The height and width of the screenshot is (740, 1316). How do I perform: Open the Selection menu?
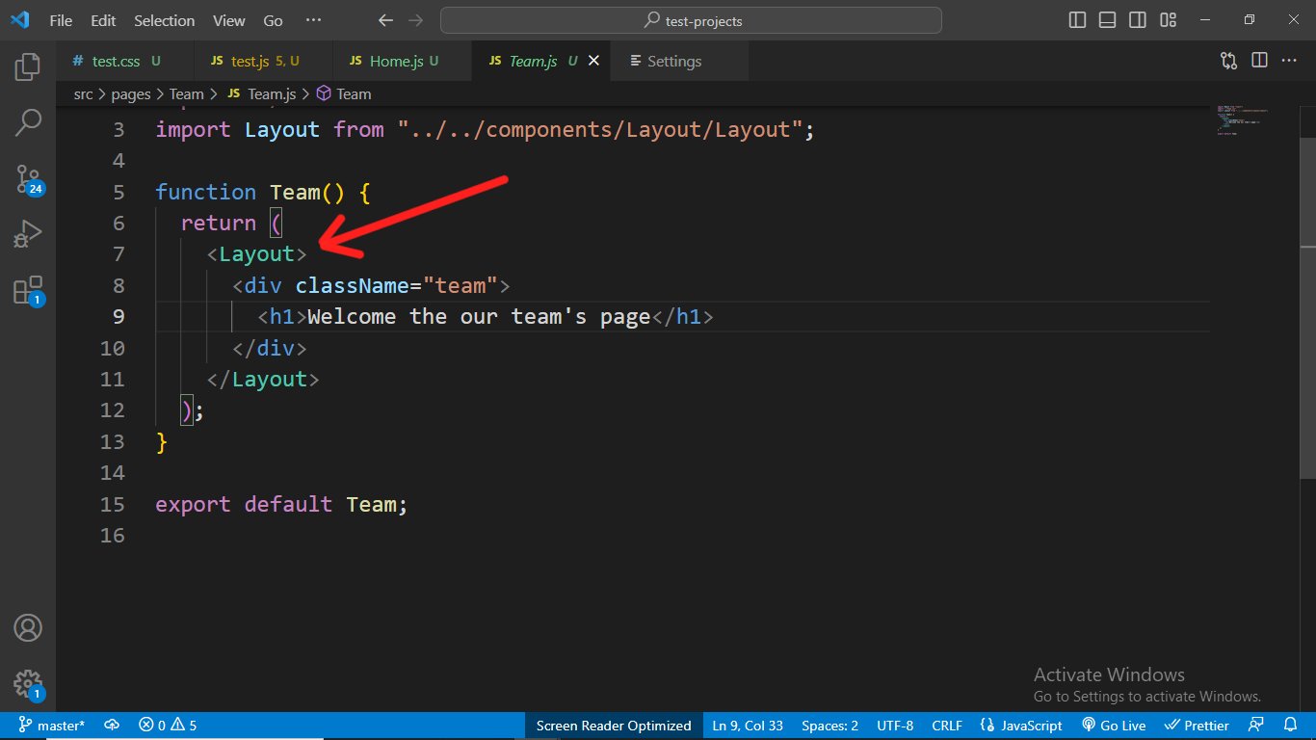tap(164, 20)
